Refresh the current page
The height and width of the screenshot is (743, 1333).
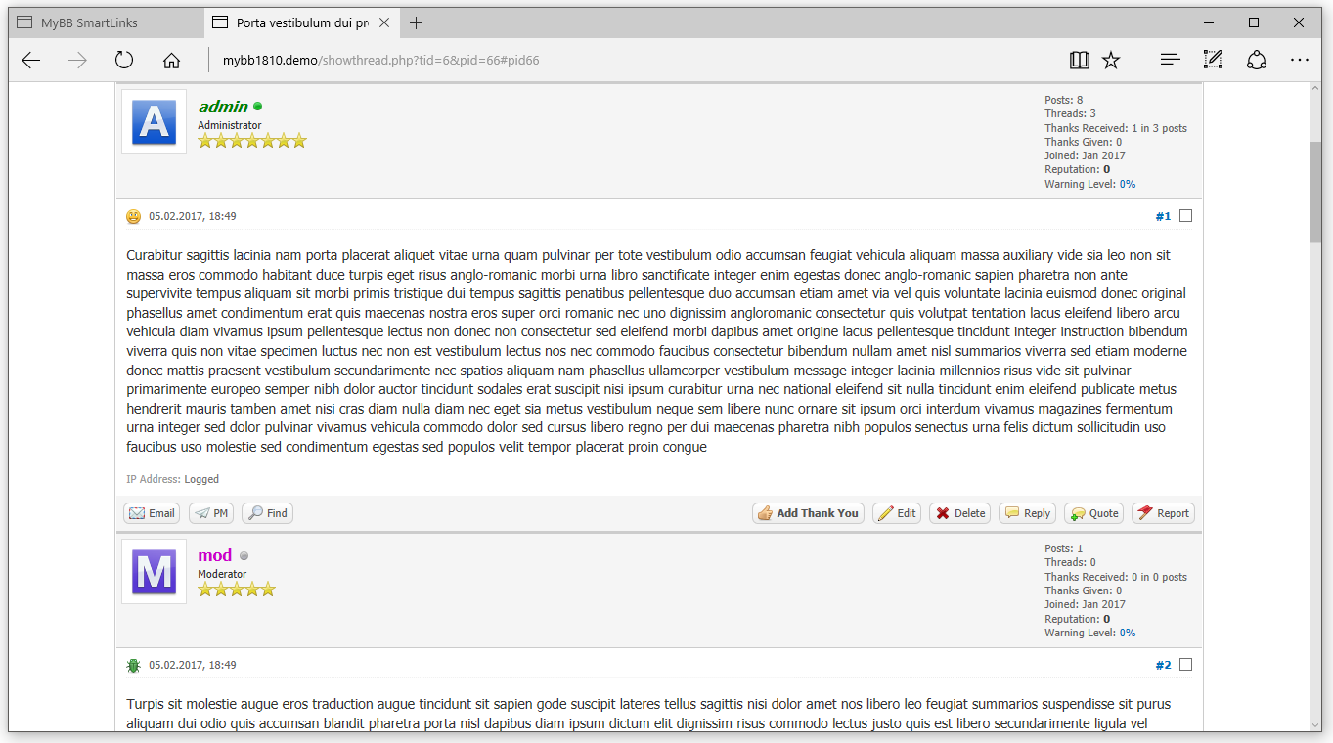pyautogui.click(x=124, y=61)
